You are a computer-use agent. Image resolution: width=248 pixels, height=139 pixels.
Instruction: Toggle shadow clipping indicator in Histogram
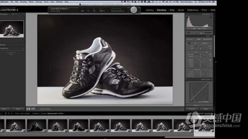187,17
